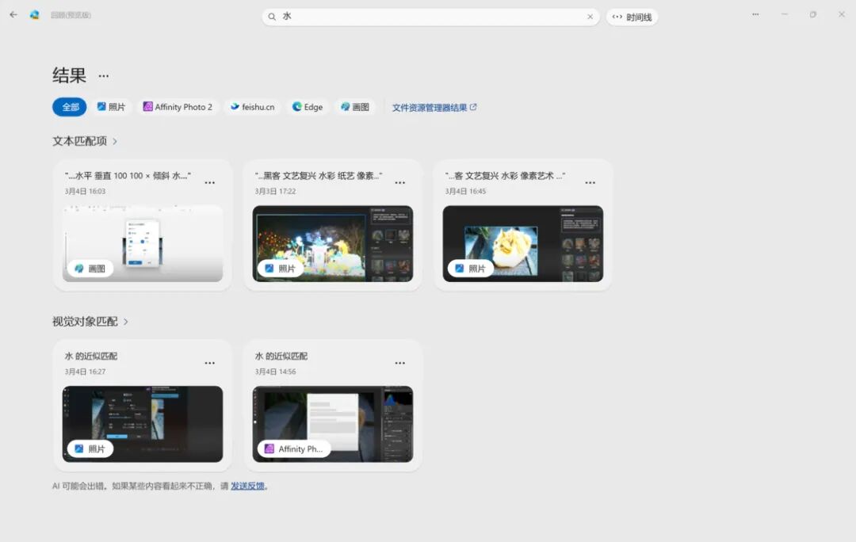Open the title bar more options menu
Image resolution: width=856 pixels, height=542 pixels.
[x=755, y=15]
